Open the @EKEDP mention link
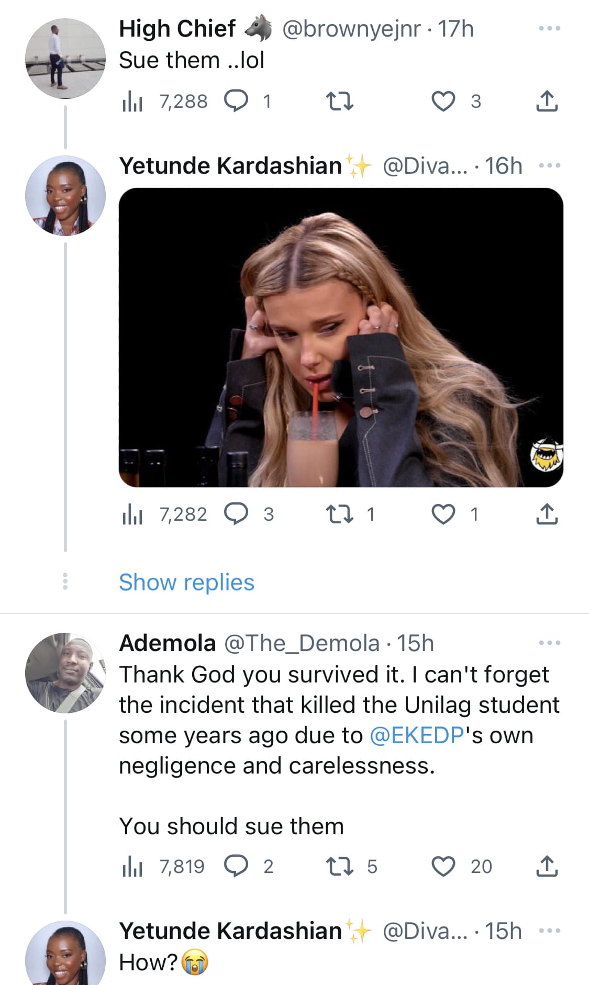Viewport: 589px width, 985px height. 417,735
